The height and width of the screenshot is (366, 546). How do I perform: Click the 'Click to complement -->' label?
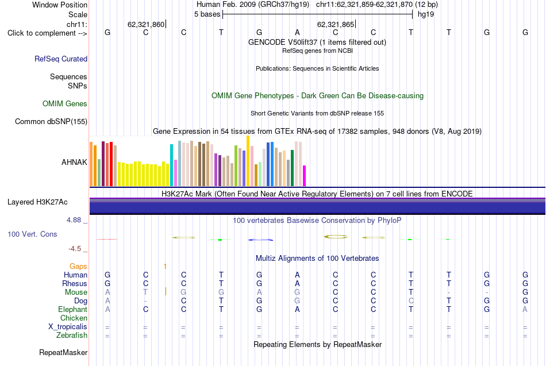47,33
